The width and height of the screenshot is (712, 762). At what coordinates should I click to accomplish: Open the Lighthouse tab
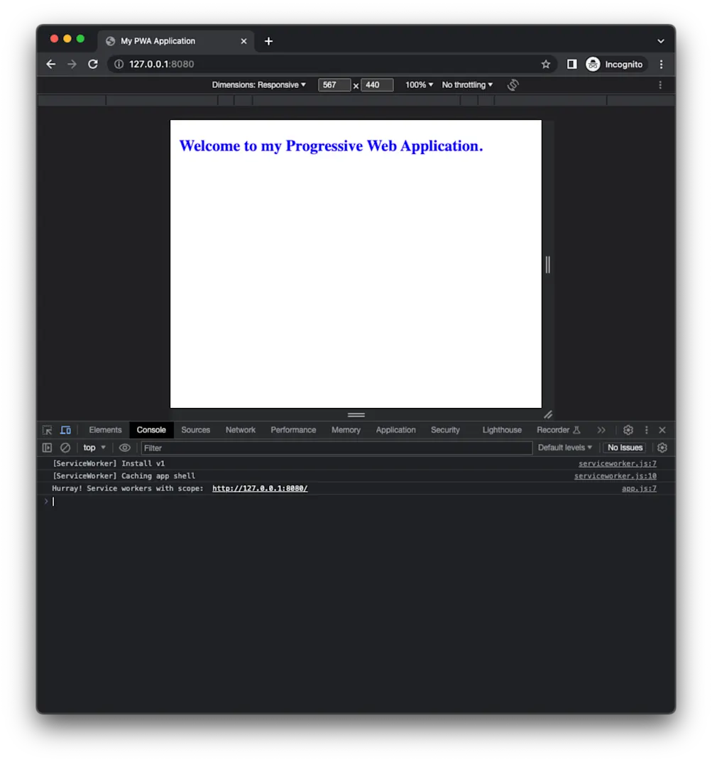click(502, 430)
